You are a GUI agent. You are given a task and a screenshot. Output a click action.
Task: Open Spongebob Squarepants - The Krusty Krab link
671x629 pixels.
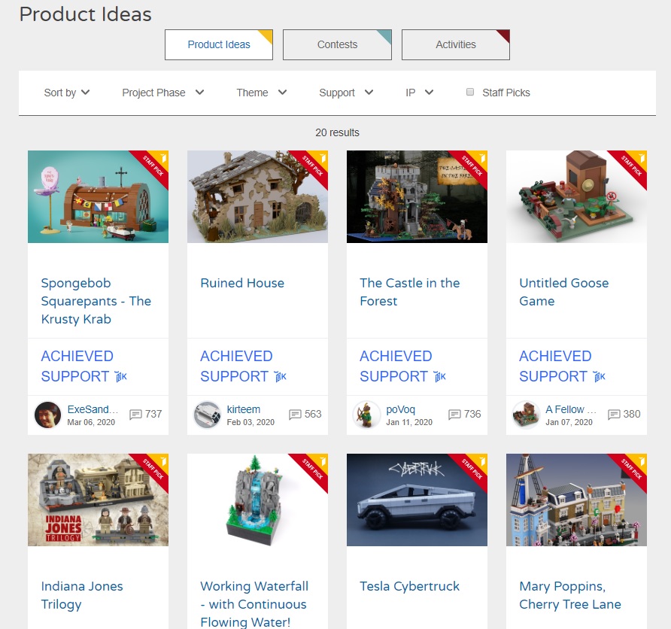(96, 301)
